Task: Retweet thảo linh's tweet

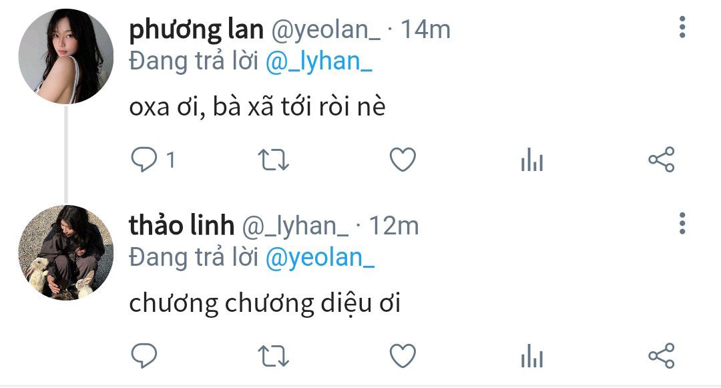Action: 273,357
